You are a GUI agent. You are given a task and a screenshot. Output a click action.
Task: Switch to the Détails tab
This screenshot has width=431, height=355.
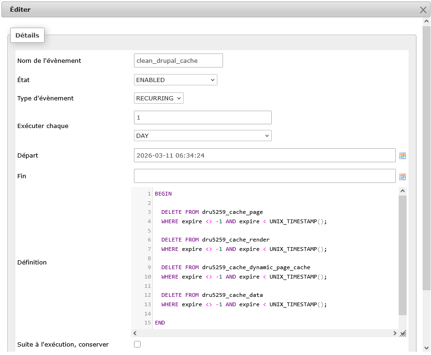27,35
